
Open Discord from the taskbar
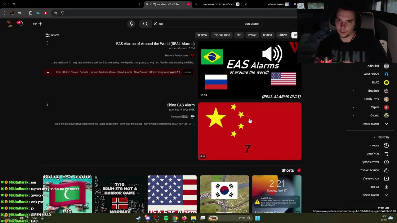click(148, 218)
